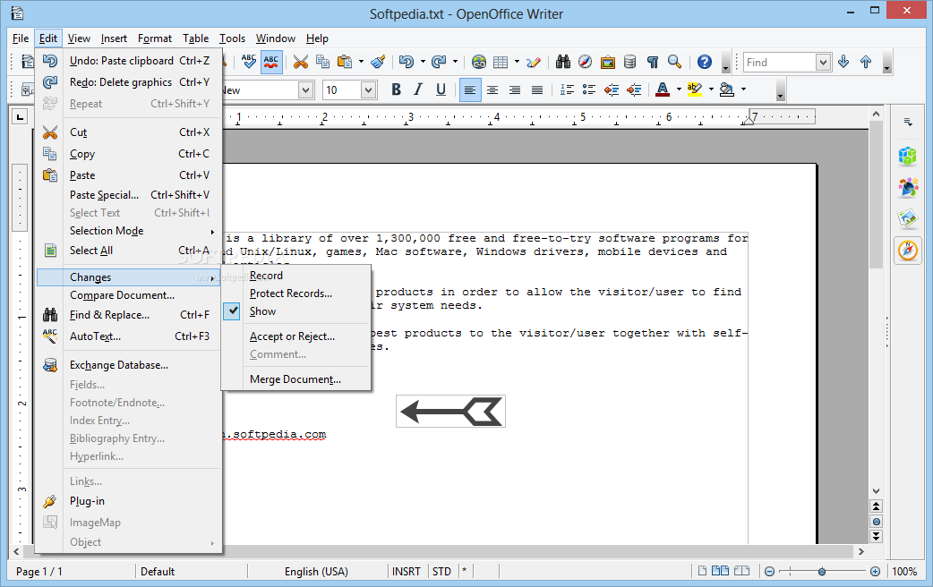Click the Find Previous up arrow
Image resolution: width=933 pixels, height=587 pixels.
pos(866,62)
